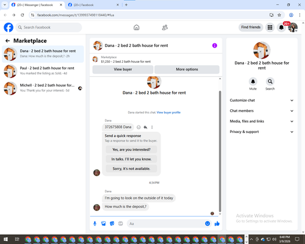Screen dimensions: 305x244
Task: Go back using Marketplace back arrow
Action: (7, 41)
